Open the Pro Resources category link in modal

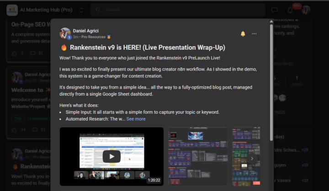click(93, 37)
